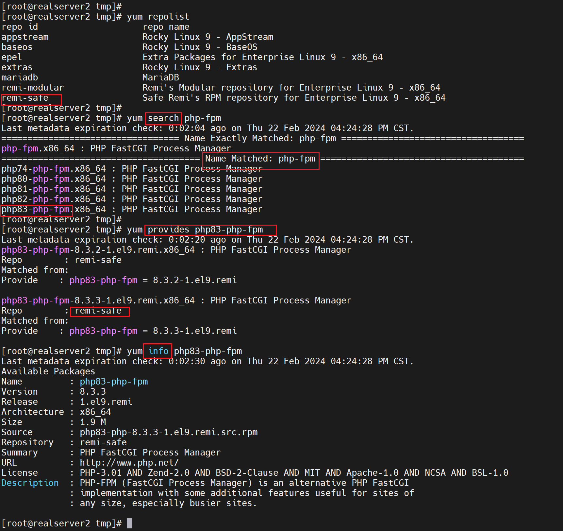Click the 'mariadb' repo id entry
Screen dimensions: 563x531
point(20,78)
